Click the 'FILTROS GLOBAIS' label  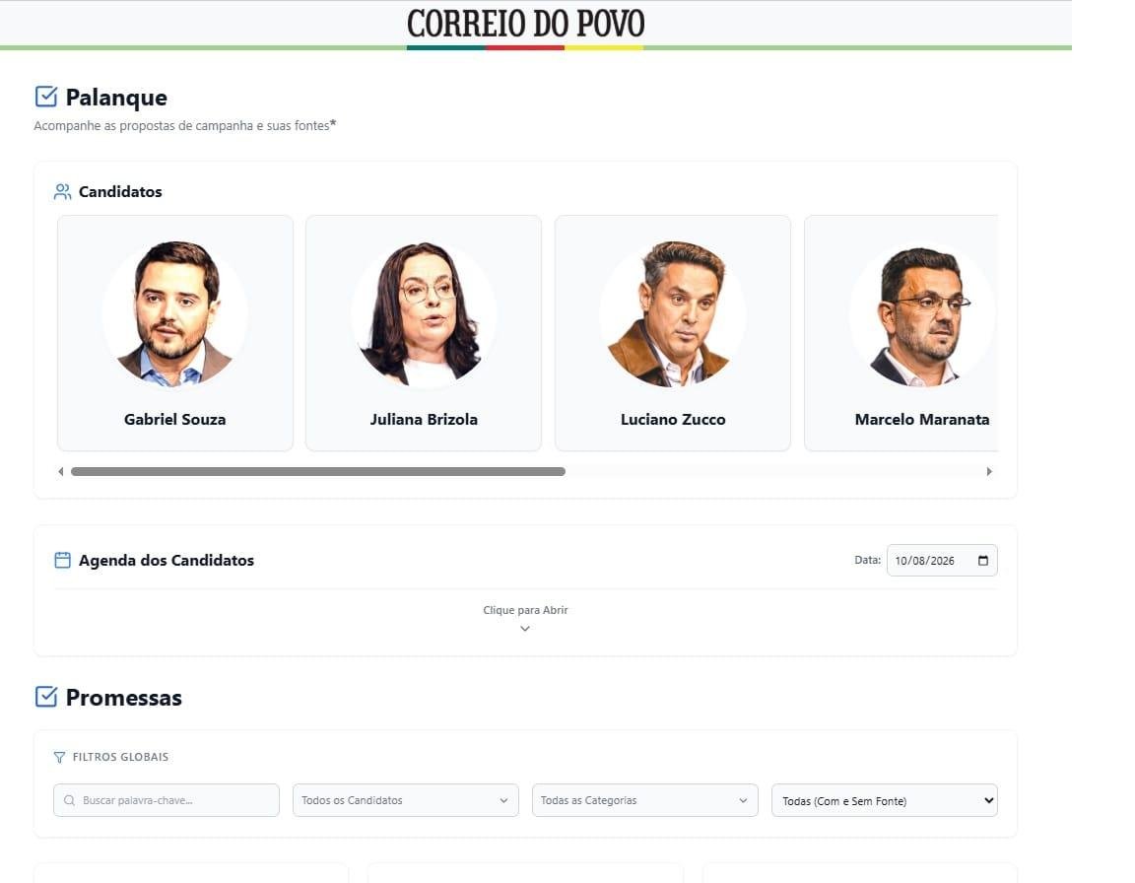121,757
